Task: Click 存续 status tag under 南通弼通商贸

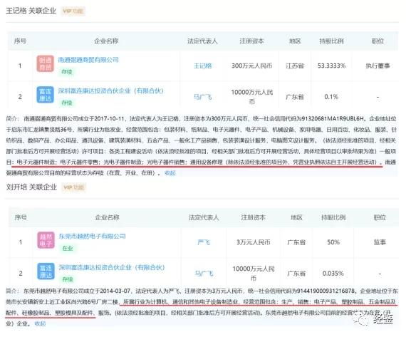Action: click(67, 72)
